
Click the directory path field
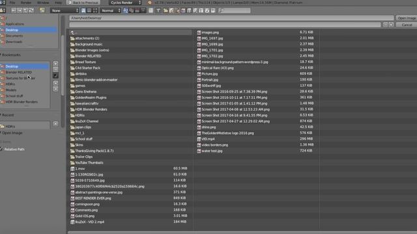(x=231, y=18)
